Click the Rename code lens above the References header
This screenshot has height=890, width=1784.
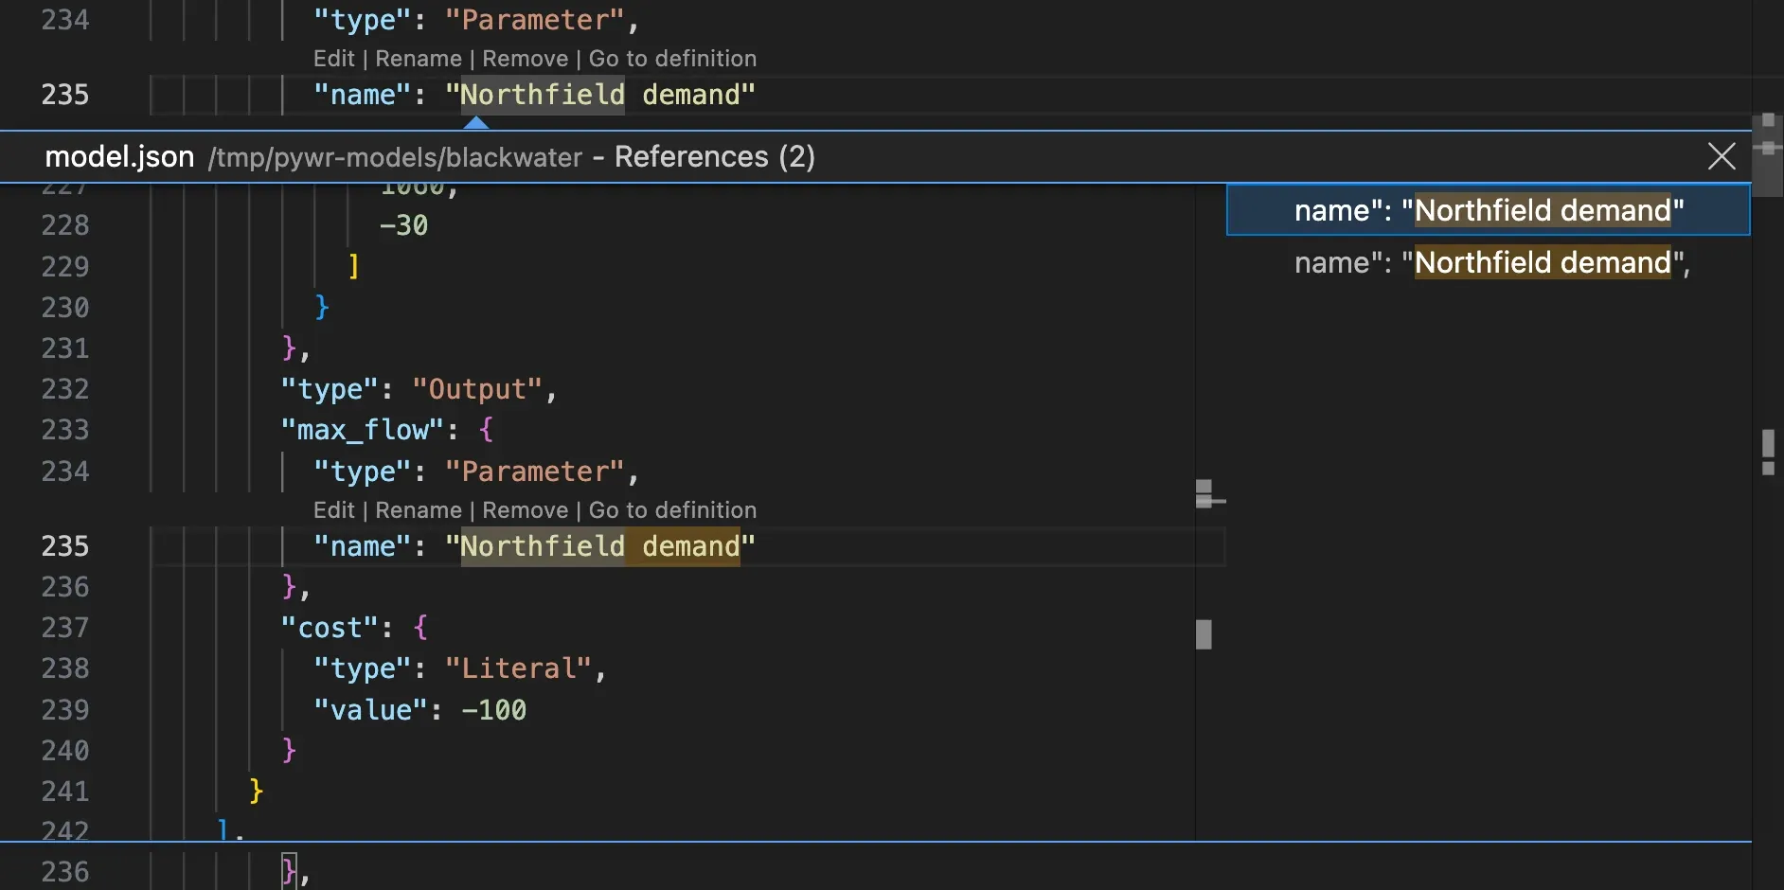click(x=419, y=59)
